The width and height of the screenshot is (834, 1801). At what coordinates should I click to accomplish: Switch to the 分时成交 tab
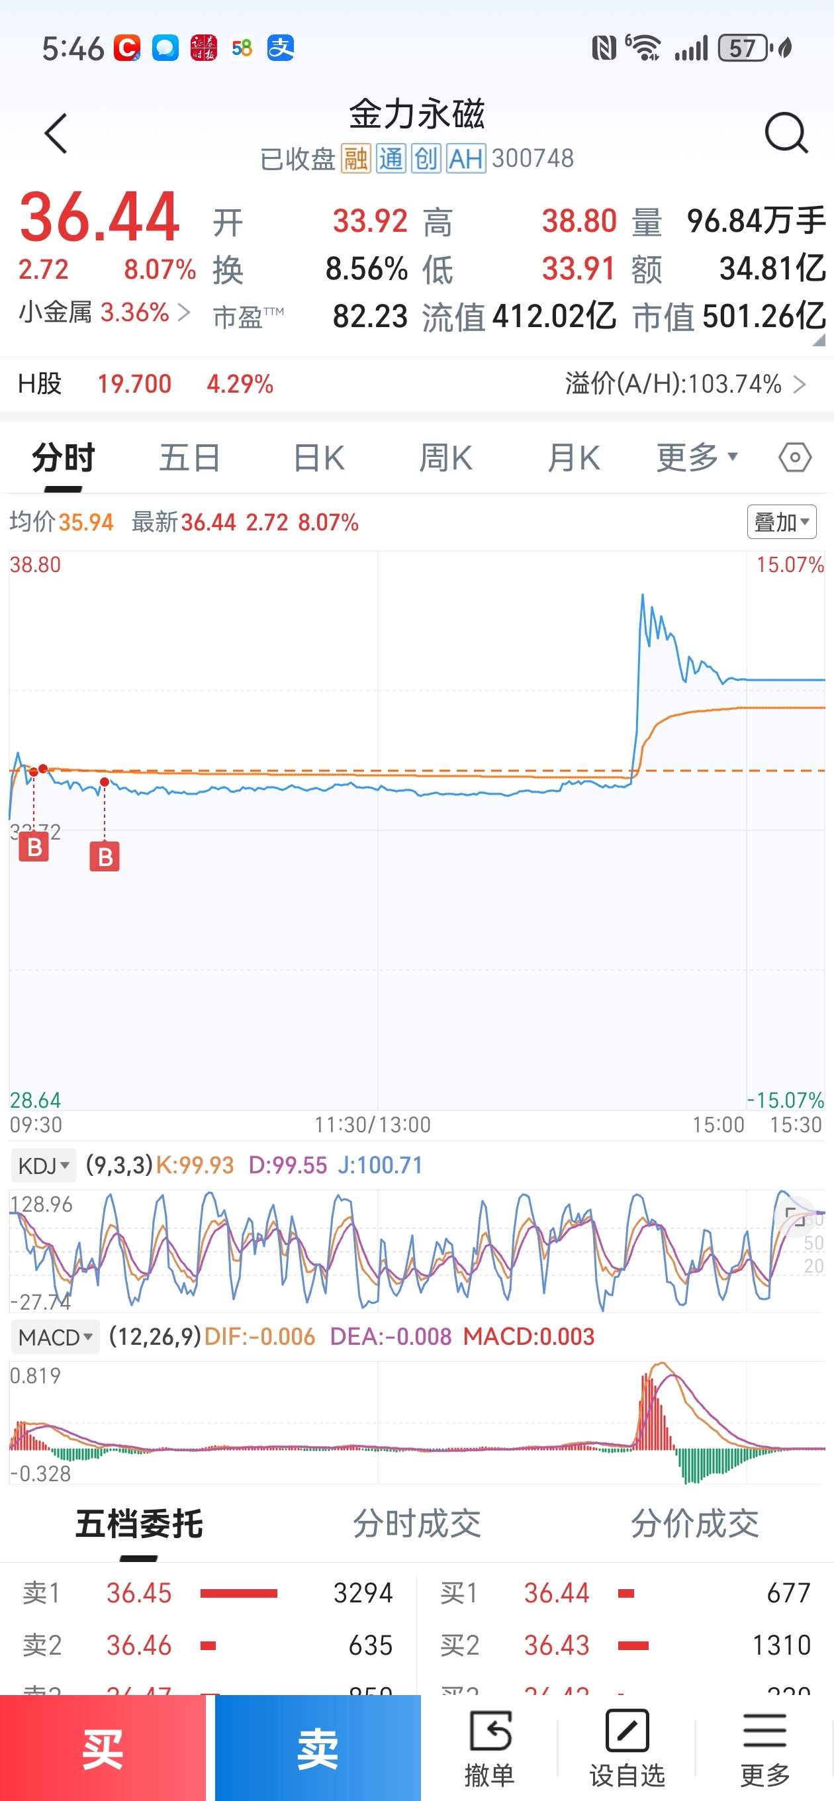point(416,1524)
